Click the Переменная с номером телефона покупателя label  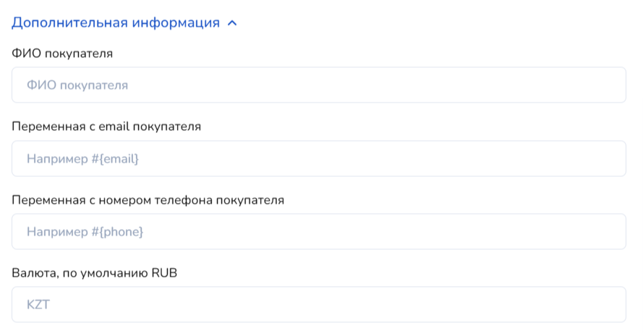tap(148, 200)
